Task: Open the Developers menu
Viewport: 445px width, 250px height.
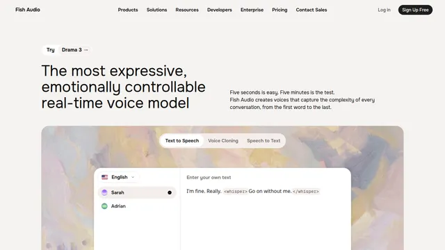Action: click(x=220, y=10)
